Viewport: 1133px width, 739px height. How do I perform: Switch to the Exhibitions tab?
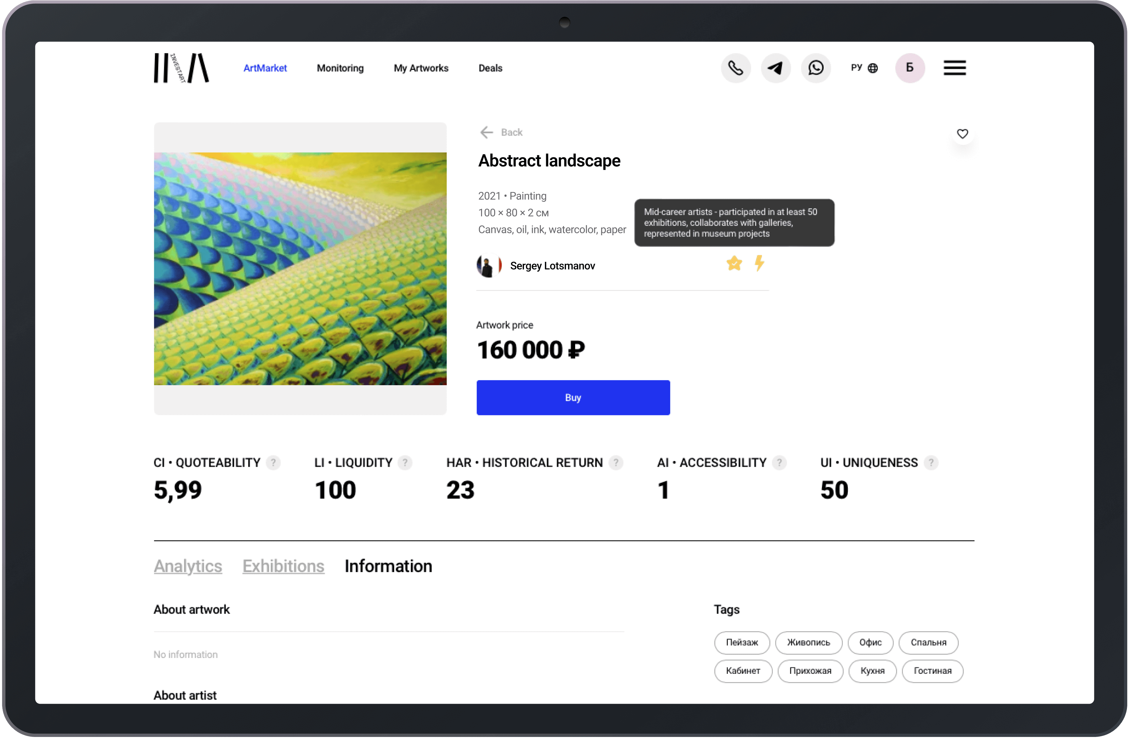point(283,566)
